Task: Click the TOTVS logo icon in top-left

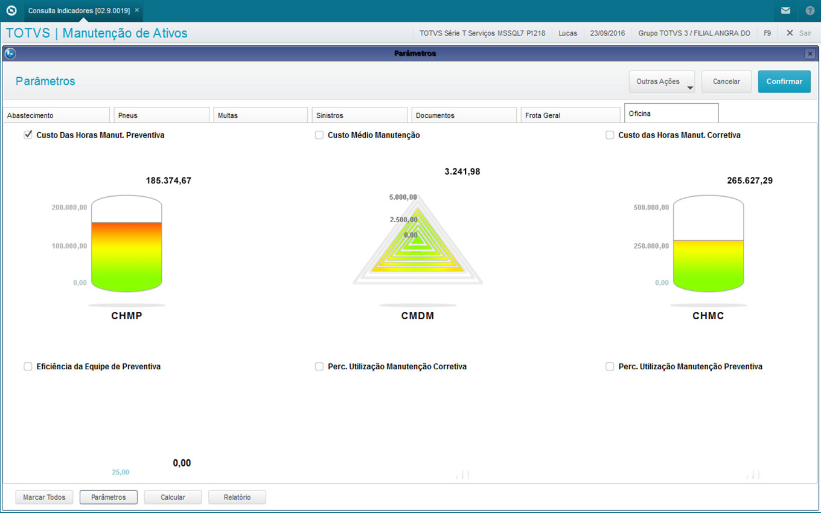Action: [x=11, y=11]
